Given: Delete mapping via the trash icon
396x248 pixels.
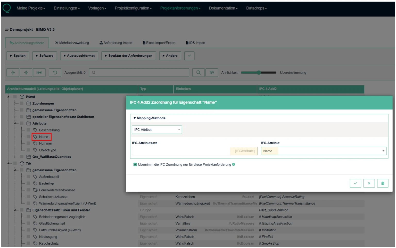Looking at the screenshot, I should tap(383, 183).
